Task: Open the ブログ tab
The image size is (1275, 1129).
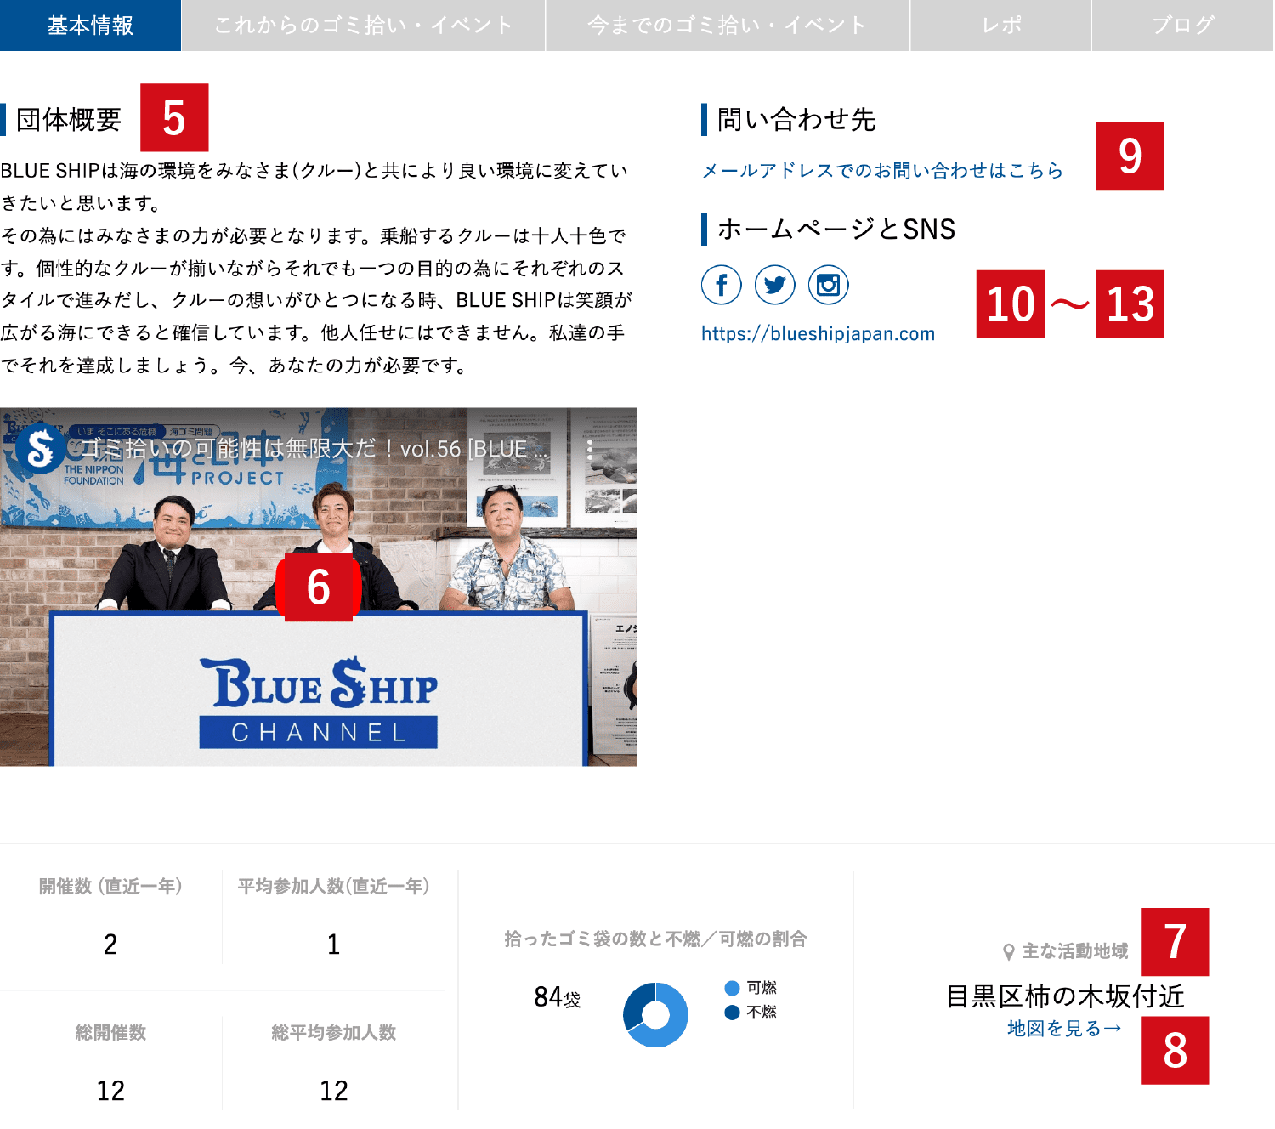Action: pyautogui.click(x=1182, y=26)
